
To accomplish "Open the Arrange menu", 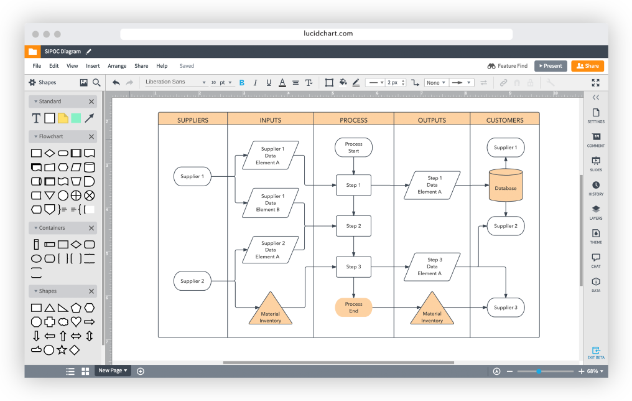I will tap(117, 65).
